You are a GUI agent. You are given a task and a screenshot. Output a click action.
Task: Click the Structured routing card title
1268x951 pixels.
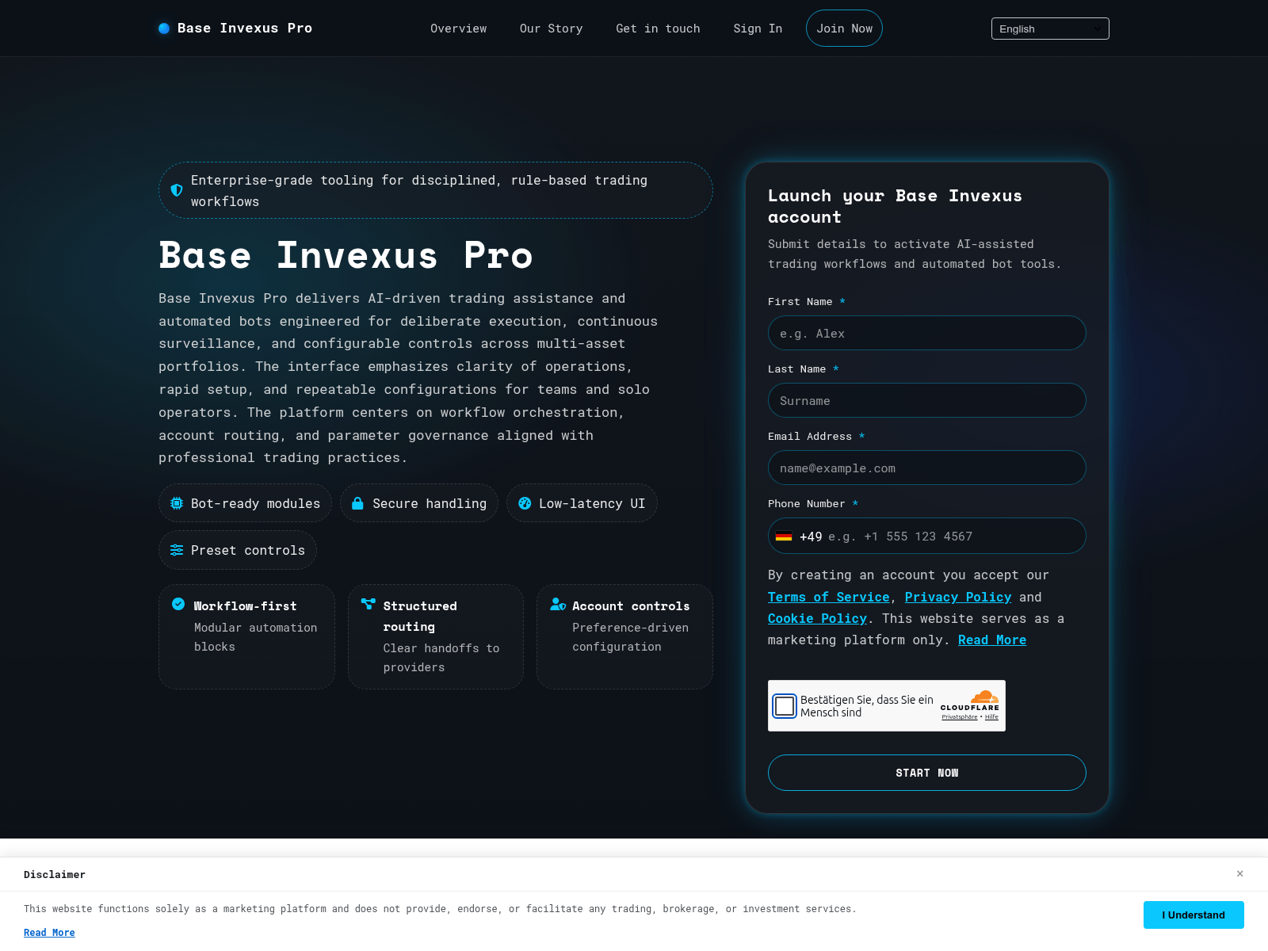420,617
